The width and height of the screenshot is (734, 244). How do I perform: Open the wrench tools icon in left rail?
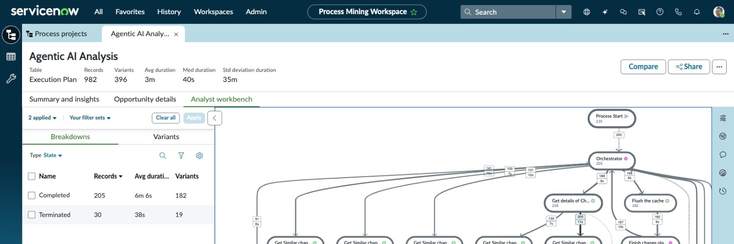click(x=11, y=79)
